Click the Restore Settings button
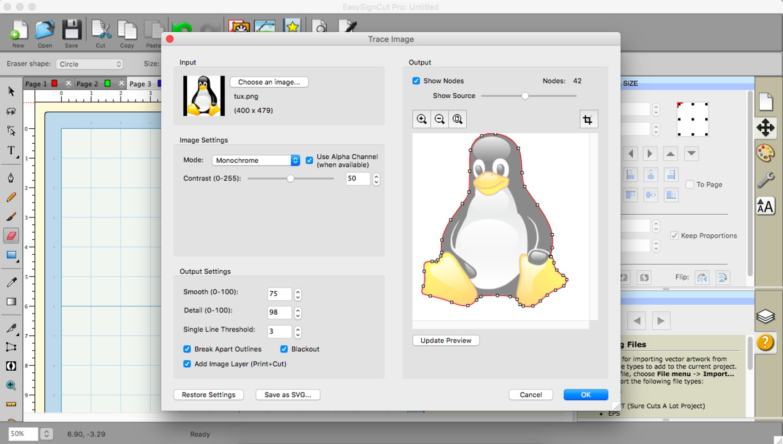The width and height of the screenshot is (783, 444). tap(208, 395)
